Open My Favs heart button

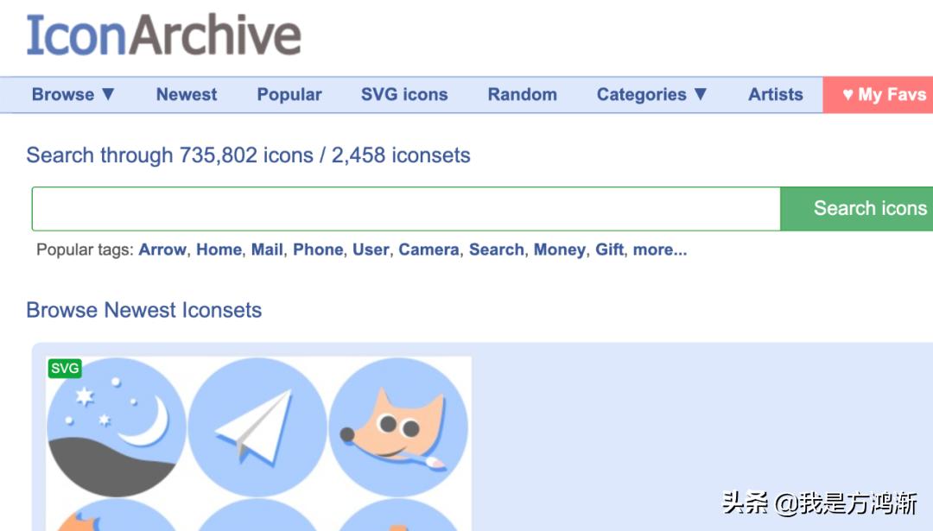tap(879, 95)
